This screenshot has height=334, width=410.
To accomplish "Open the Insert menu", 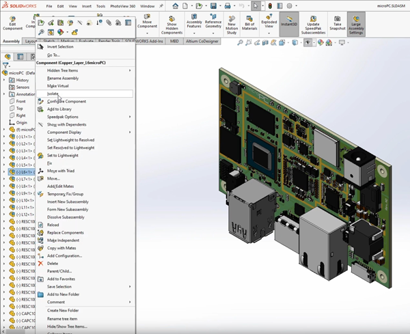I will pos(85,6).
